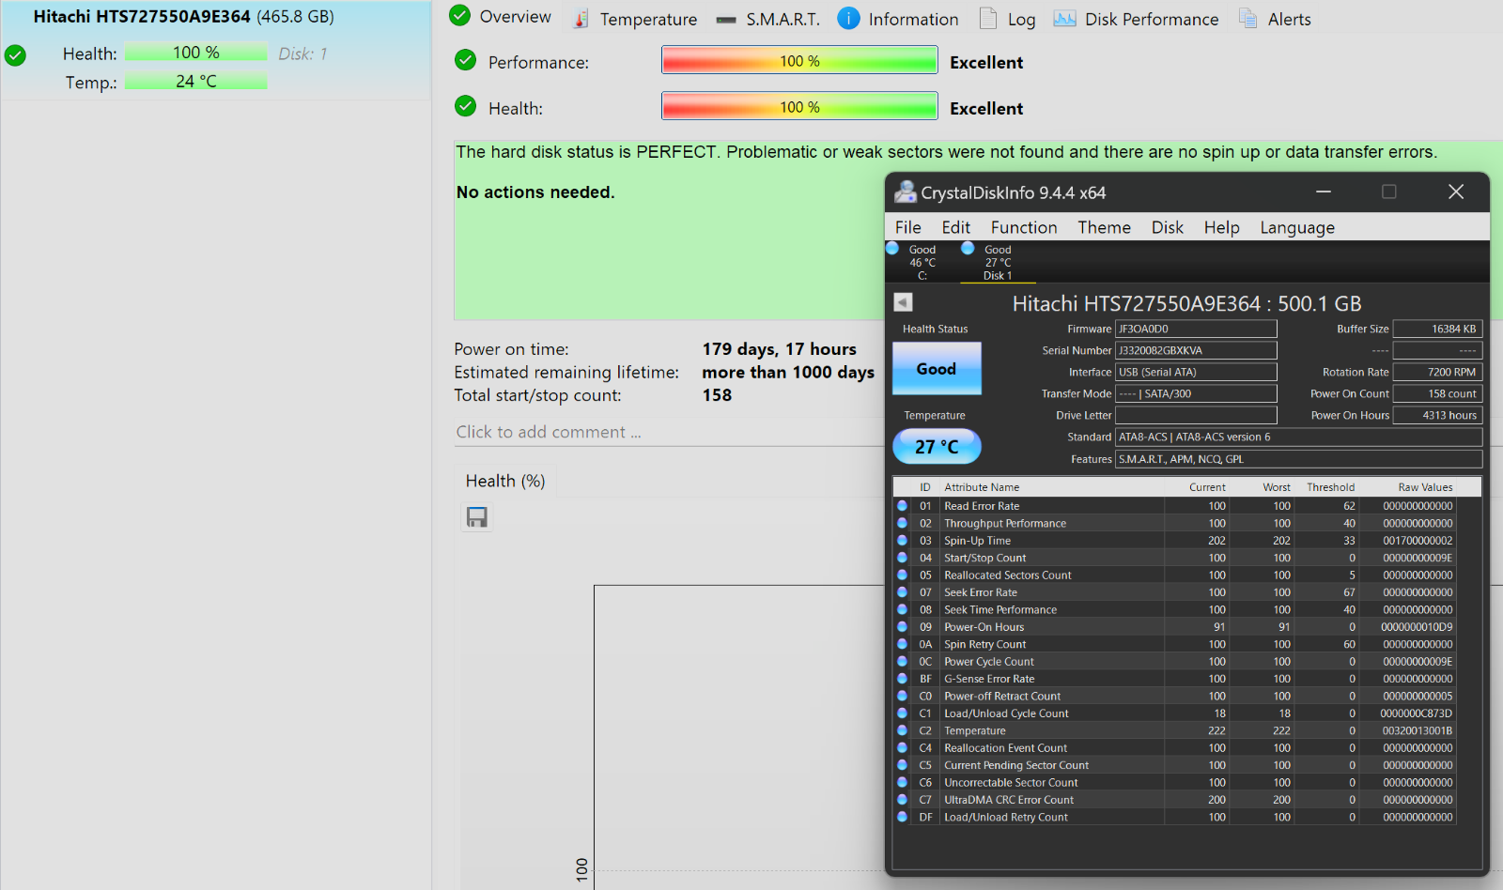The width and height of the screenshot is (1503, 890).
Task: Click status dot for G-Sense Error Rate row
Action: [x=903, y=679]
